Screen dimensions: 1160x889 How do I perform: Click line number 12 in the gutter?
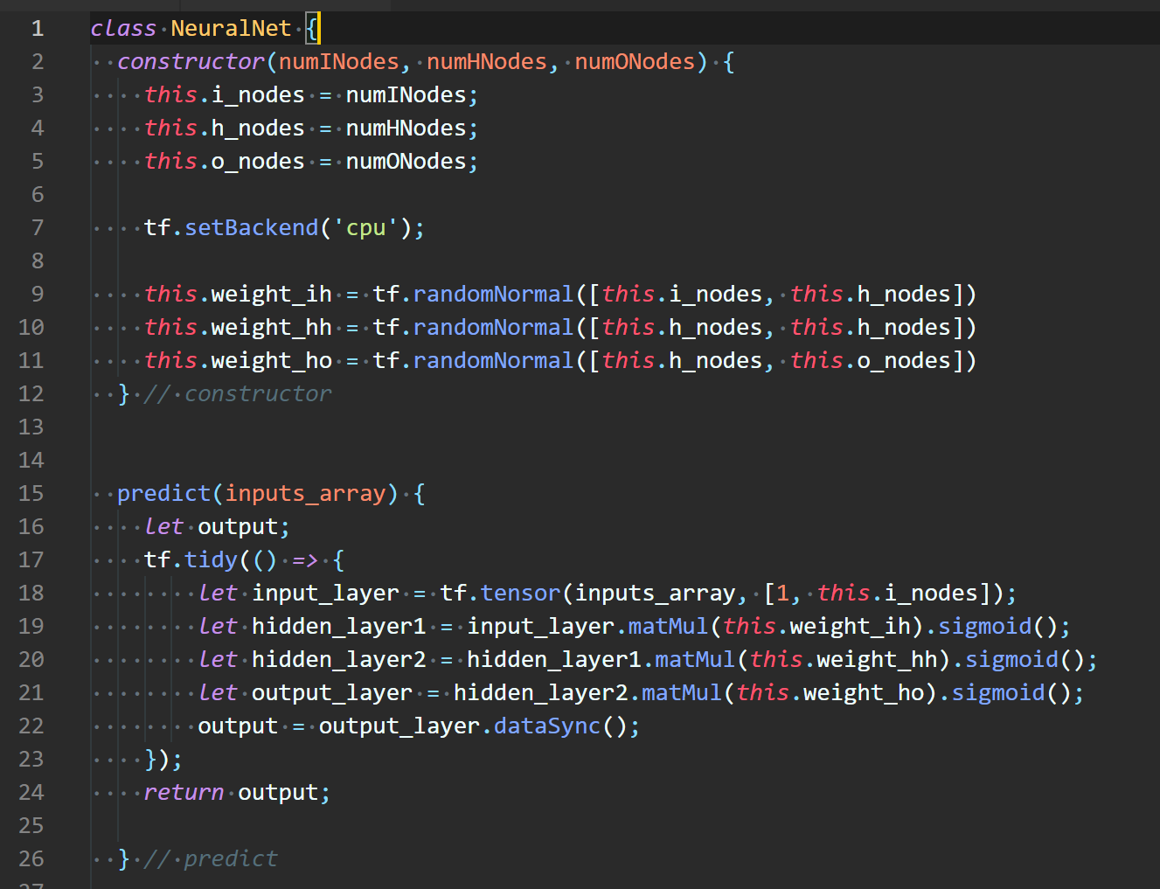pyautogui.click(x=31, y=393)
